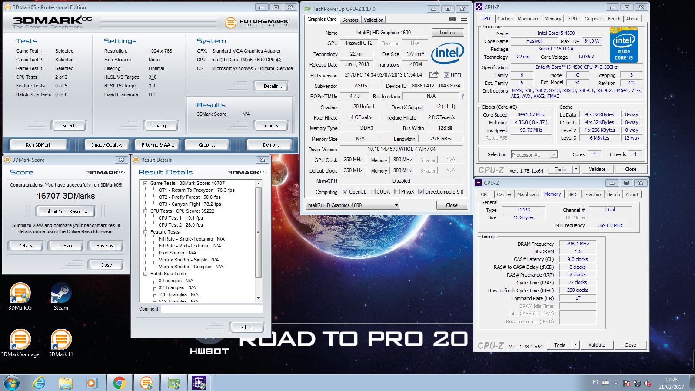The height and width of the screenshot is (391, 695).
Task: Click the volume tray icon
Action: (x=647, y=383)
